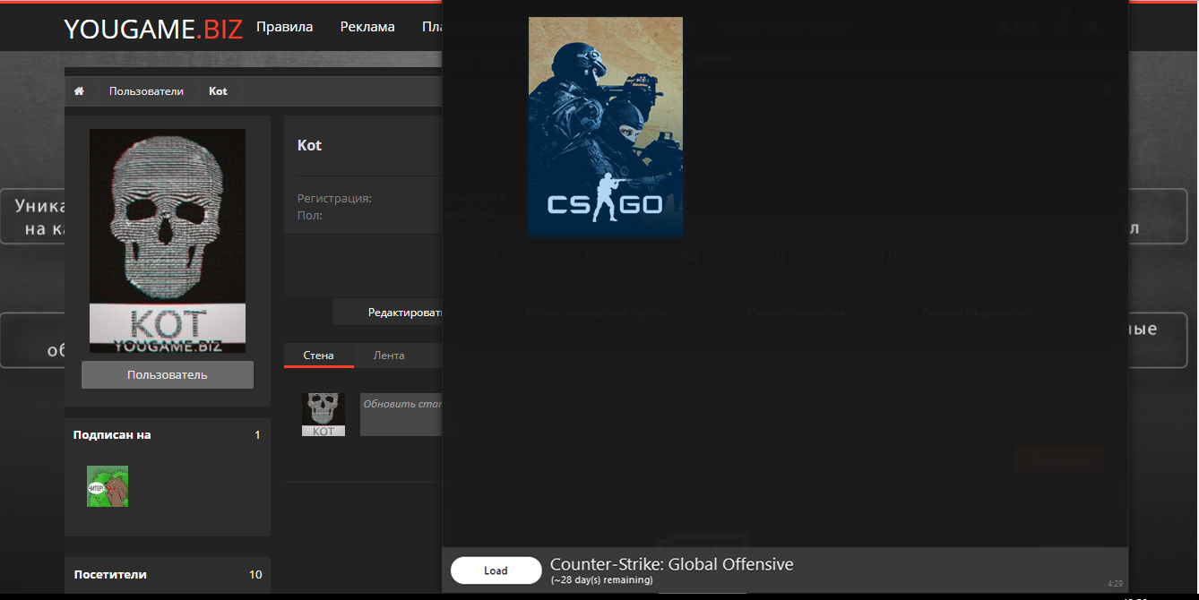
Task: Click the Kot profile name heading
Action: click(309, 145)
